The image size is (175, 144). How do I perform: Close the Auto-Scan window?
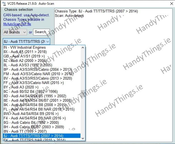pyautogui.click(x=171, y=4)
